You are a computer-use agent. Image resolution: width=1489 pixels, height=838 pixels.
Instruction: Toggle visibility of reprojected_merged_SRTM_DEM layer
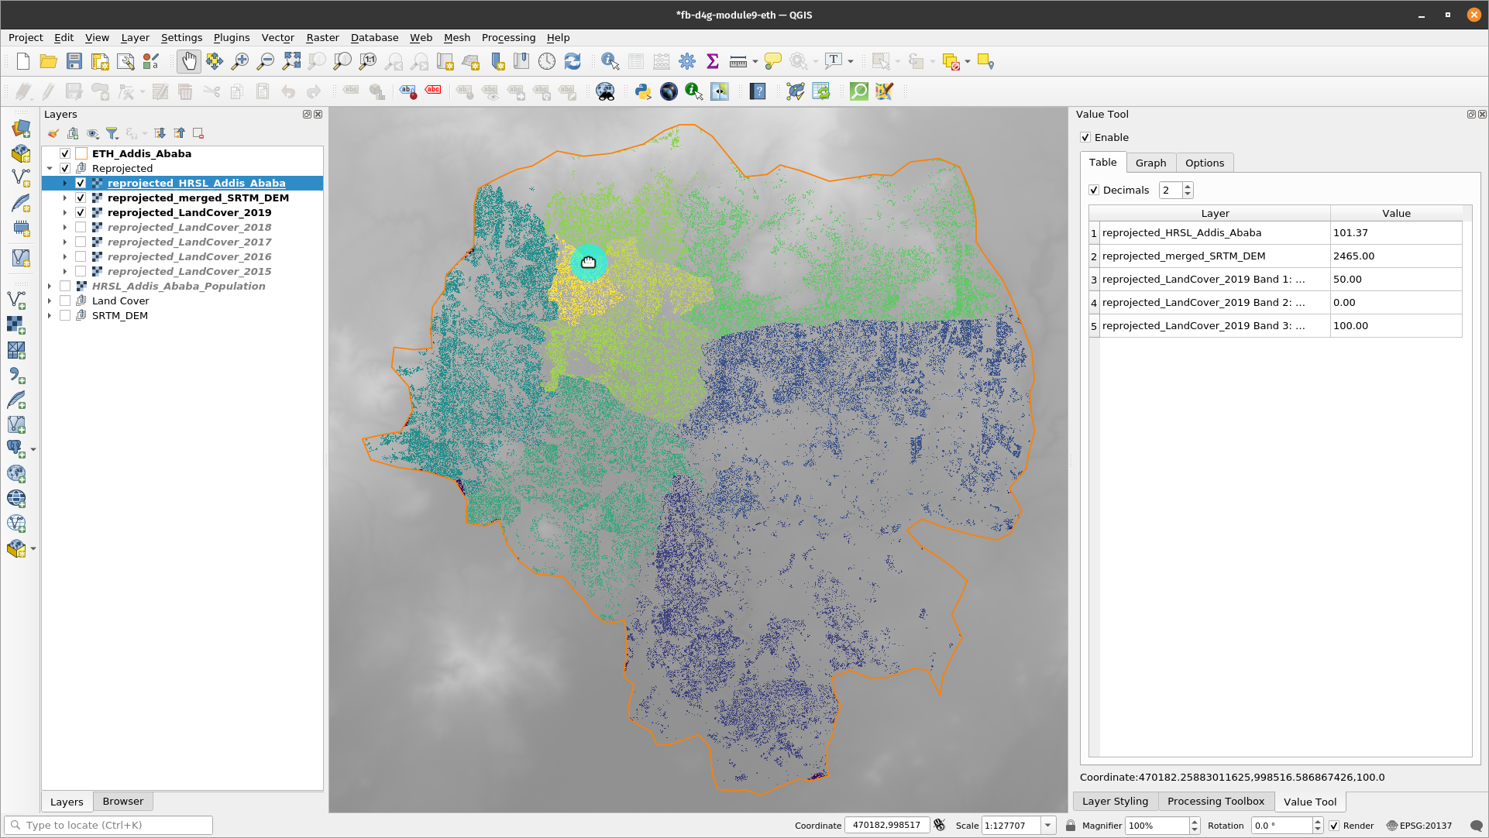(x=81, y=197)
